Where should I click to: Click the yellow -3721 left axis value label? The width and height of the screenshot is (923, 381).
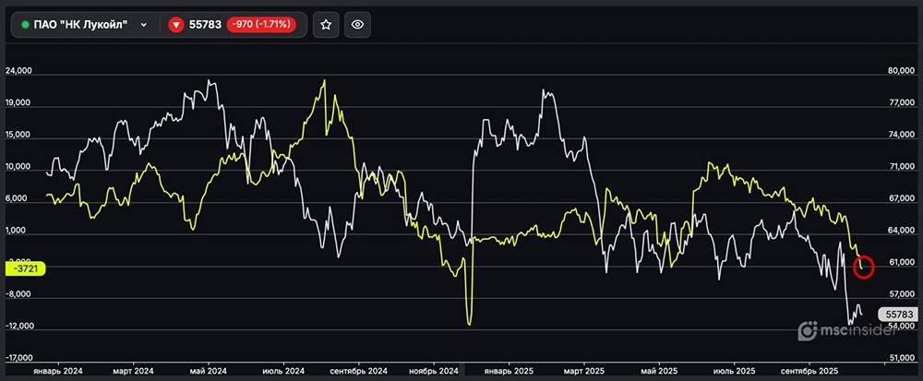click(x=25, y=268)
